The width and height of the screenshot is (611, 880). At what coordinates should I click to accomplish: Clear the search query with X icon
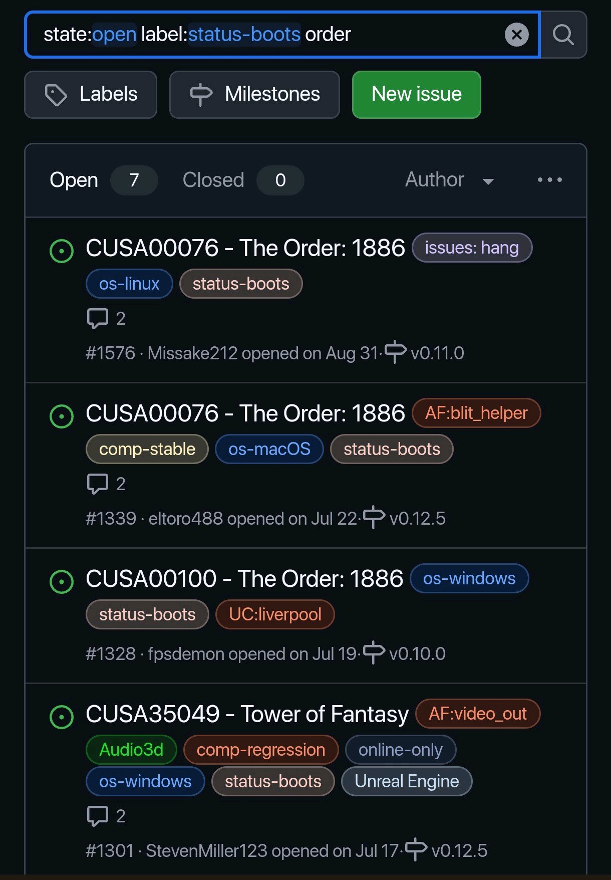tap(516, 35)
